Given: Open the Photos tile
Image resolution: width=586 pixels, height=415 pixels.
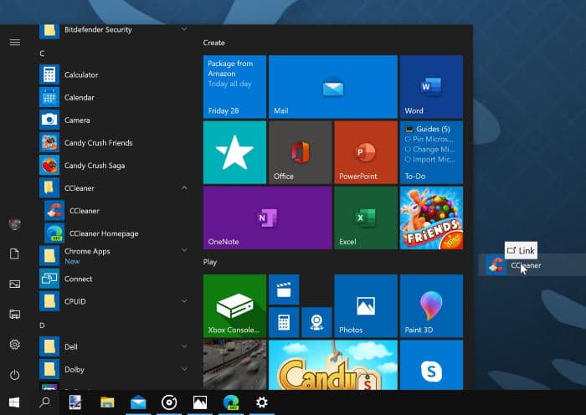Looking at the screenshot, I should pos(366,306).
